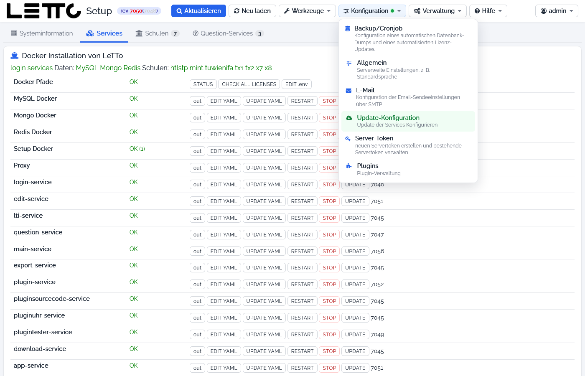
Task: Collapse the Konfiguration dropdown menu
Action: tap(372, 11)
